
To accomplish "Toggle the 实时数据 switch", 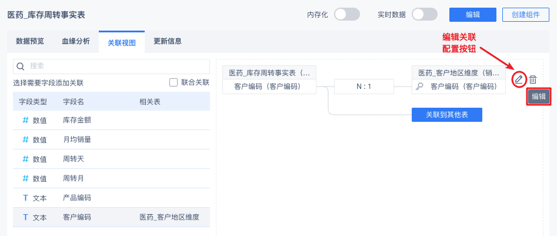I will (425, 15).
